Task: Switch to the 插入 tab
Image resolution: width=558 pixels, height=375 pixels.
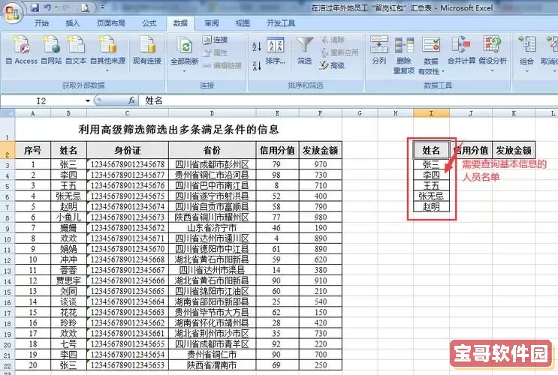Action: [73, 23]
